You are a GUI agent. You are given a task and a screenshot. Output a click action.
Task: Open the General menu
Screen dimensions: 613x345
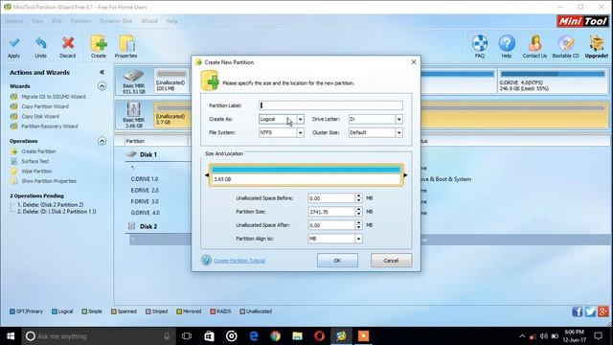click(13, 21)
